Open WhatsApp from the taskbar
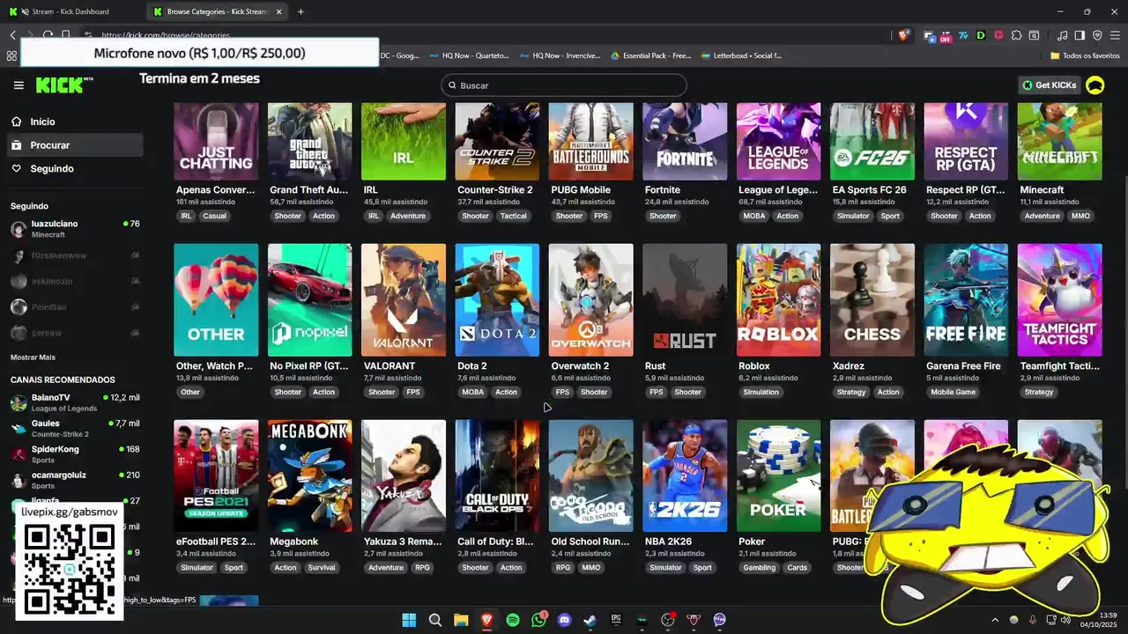1128x634 pixels. pyautogui.click(x=538, y=620)
